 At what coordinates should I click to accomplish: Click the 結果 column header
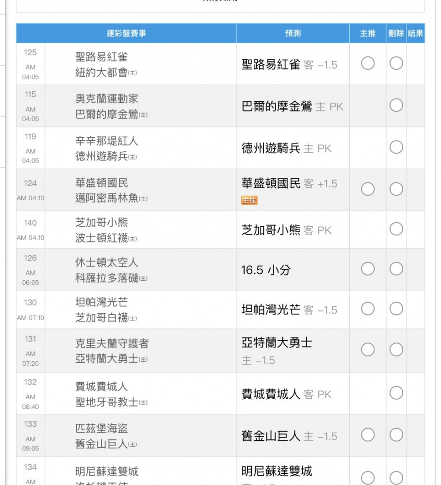[415, 33]
